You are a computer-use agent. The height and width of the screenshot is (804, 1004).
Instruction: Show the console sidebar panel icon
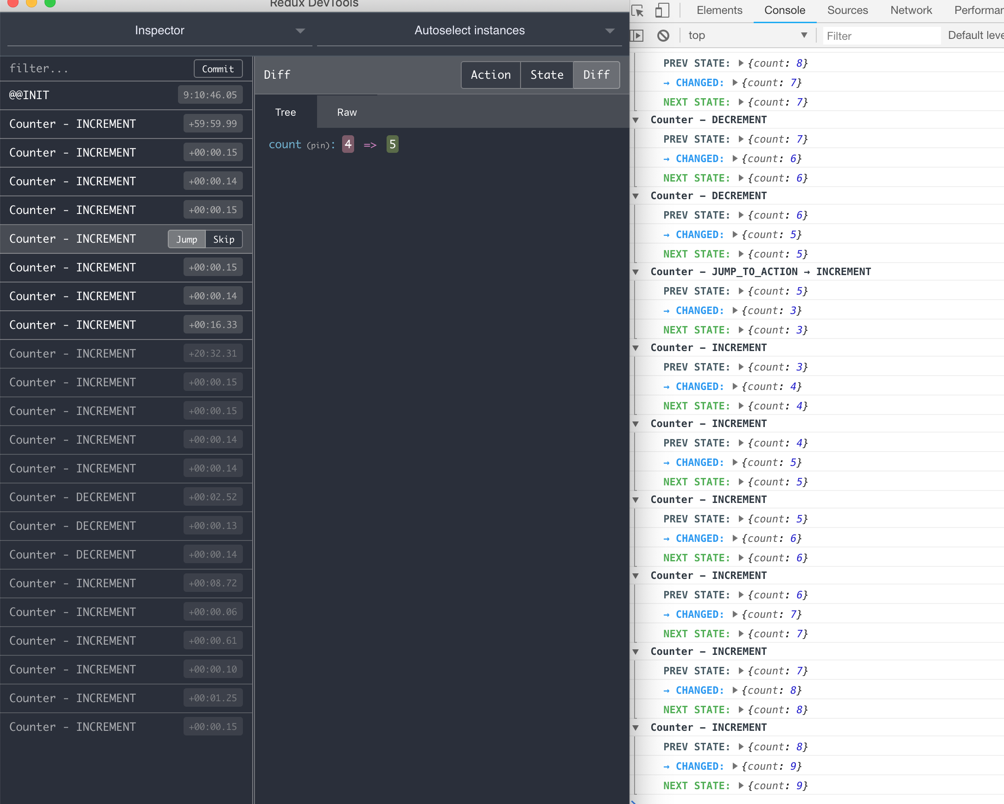637,35
